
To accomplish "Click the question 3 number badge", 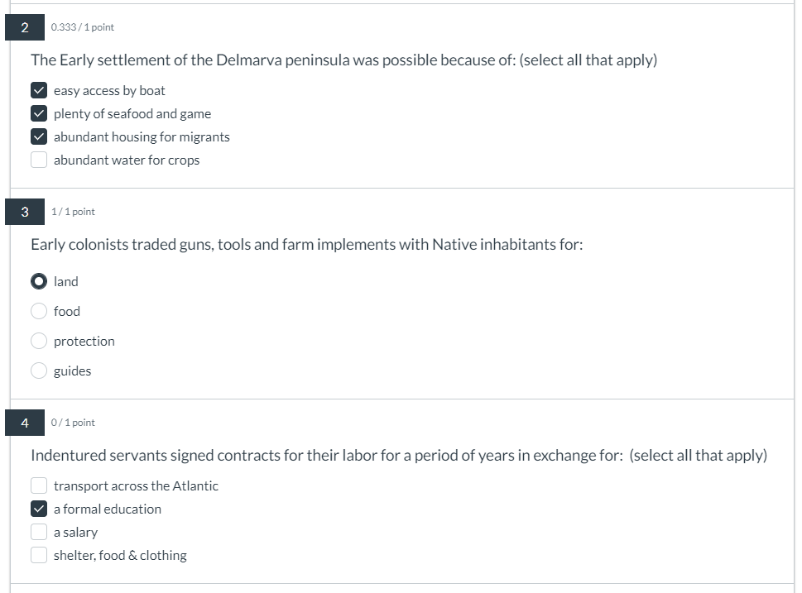I will coord(25,212).
